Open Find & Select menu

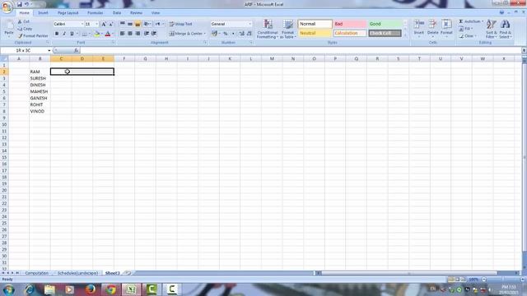[x=505, y=30]
